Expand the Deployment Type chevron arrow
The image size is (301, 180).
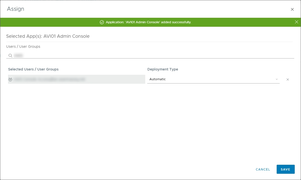[x=277, y=79]
